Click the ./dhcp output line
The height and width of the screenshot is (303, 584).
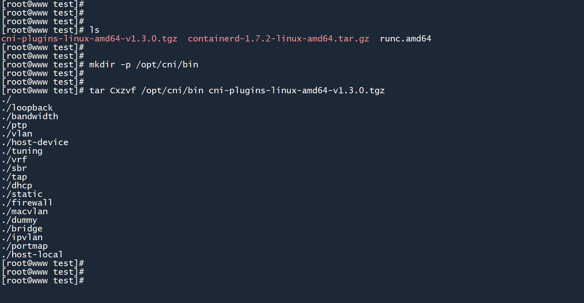[x=17, y=186]
